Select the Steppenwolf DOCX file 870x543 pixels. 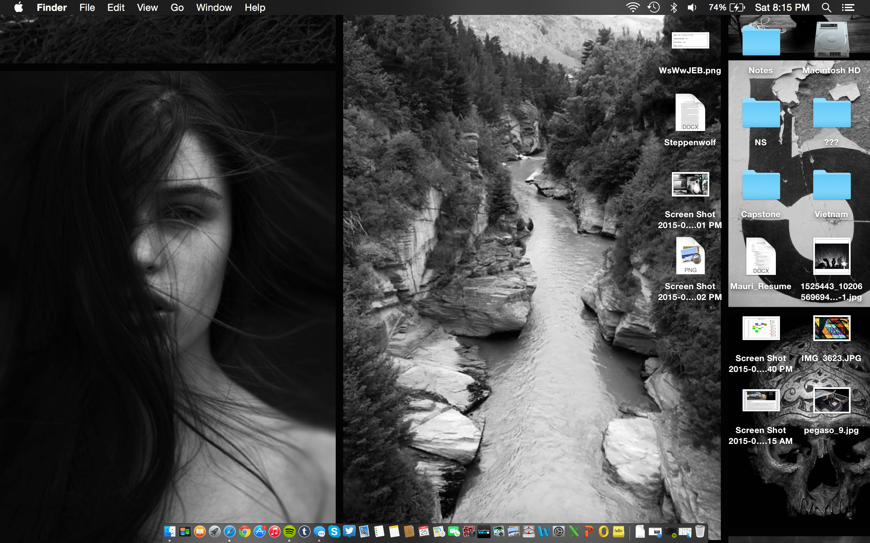point(690,112)
